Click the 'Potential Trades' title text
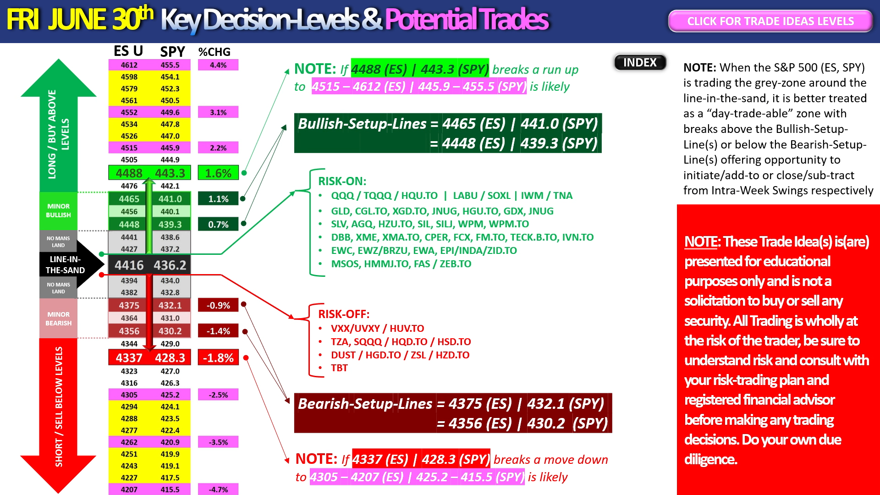 [x=467, y=19]
